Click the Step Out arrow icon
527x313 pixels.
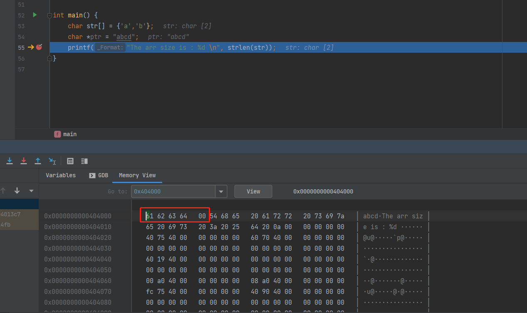(38, 161)
